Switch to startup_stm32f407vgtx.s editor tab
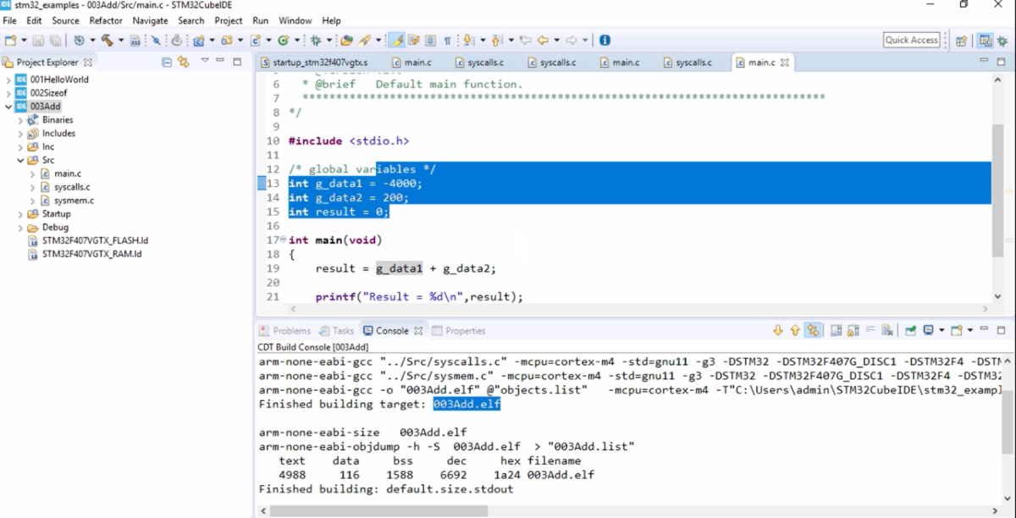Screen dimensions: 1016x518 pos(315,63)
